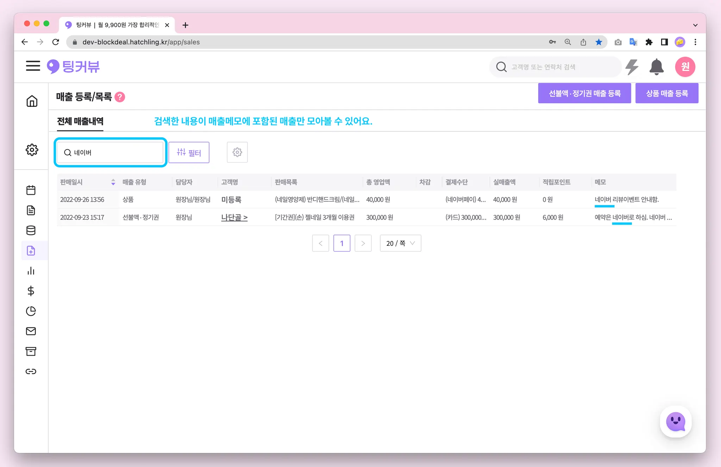Sort by 판매일시 column arrows
The height and width of the screenshot is (467, 721).
pyautogui.click(x=113, y=182)
